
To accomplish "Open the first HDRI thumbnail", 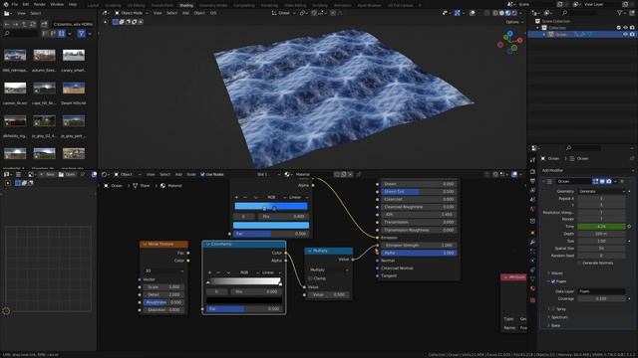I will (x=15, y=55).
